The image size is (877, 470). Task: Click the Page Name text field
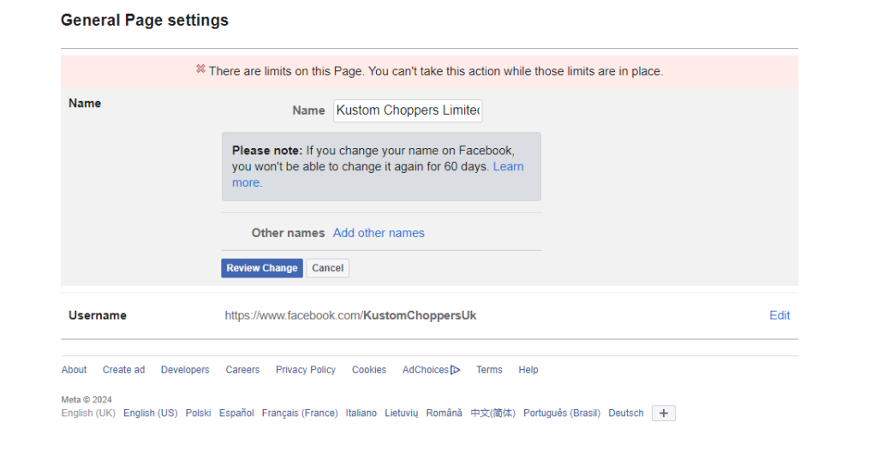pyautogui.click(x=408, y=110)
